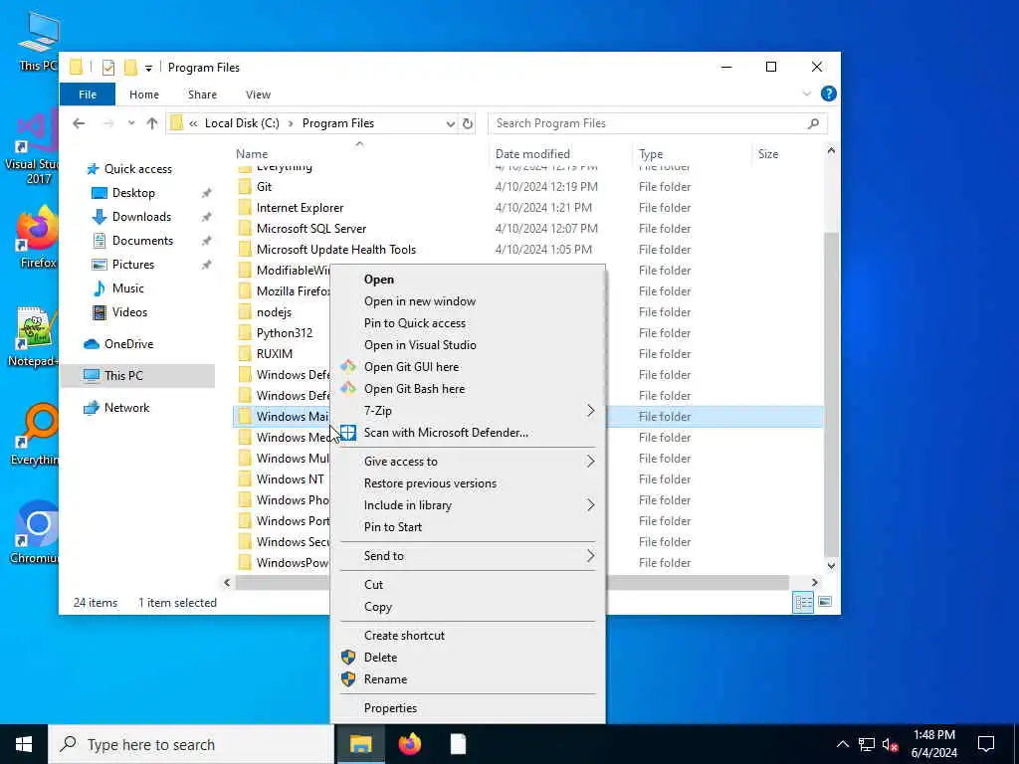Select Pin to Start

click(x=392, y=527)
